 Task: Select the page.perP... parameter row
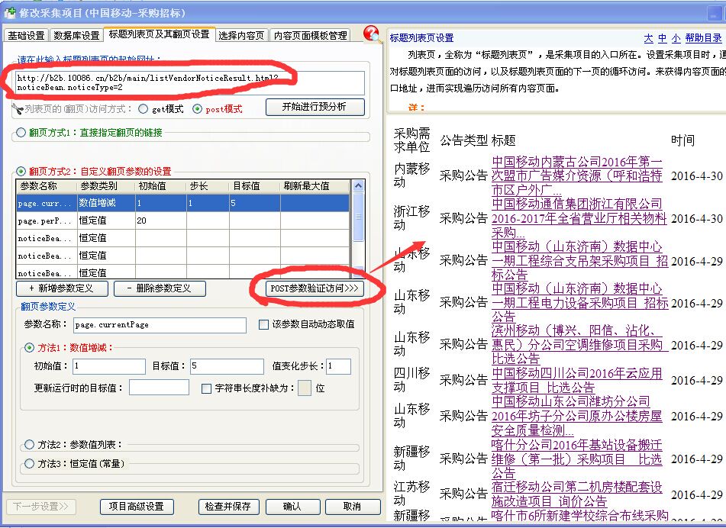[x=182, y=221]
